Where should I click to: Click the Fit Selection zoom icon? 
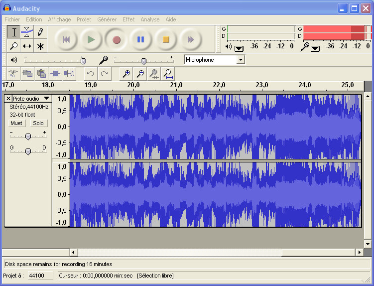tap(154, 74)
